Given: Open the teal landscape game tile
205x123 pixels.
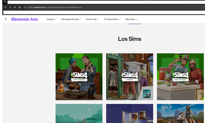Looking at the screenshot, I should tap(79, 113).
